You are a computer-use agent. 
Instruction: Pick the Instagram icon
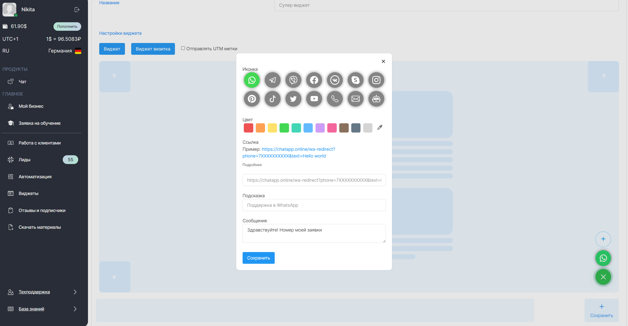(376, 80)
